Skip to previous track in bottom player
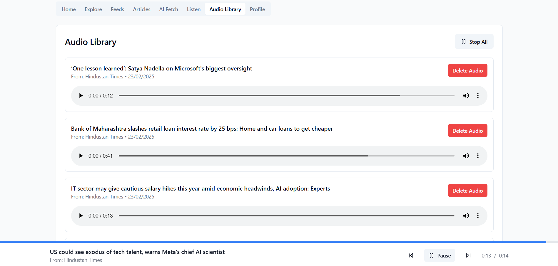 click(x=411, y=255)
